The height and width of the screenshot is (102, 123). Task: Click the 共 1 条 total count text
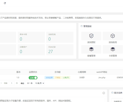pos(30,83)
